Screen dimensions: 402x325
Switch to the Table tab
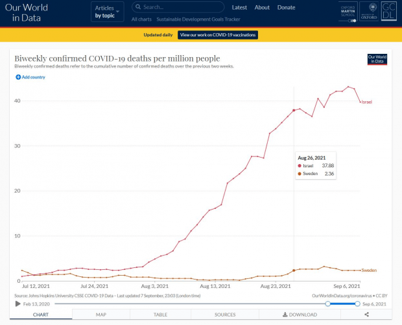[x=160, y=315]
